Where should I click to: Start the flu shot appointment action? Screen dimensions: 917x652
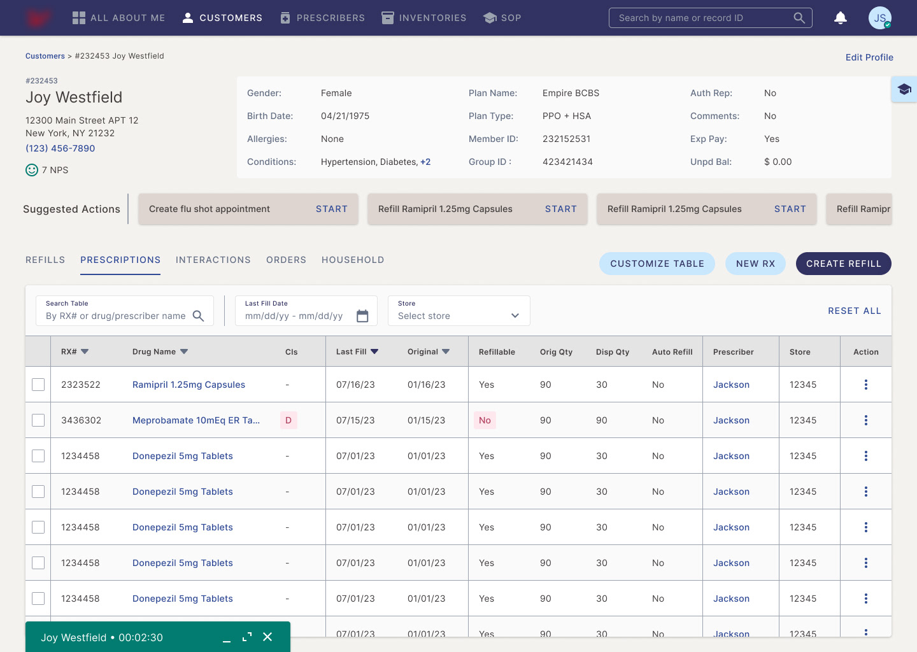pyautogui.click(x=332, y=209)
